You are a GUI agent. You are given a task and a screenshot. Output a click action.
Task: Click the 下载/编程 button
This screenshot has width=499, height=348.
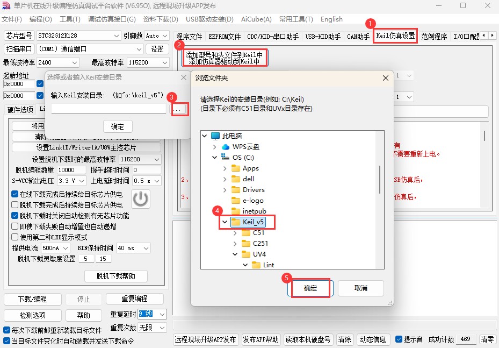click(32, 299)
